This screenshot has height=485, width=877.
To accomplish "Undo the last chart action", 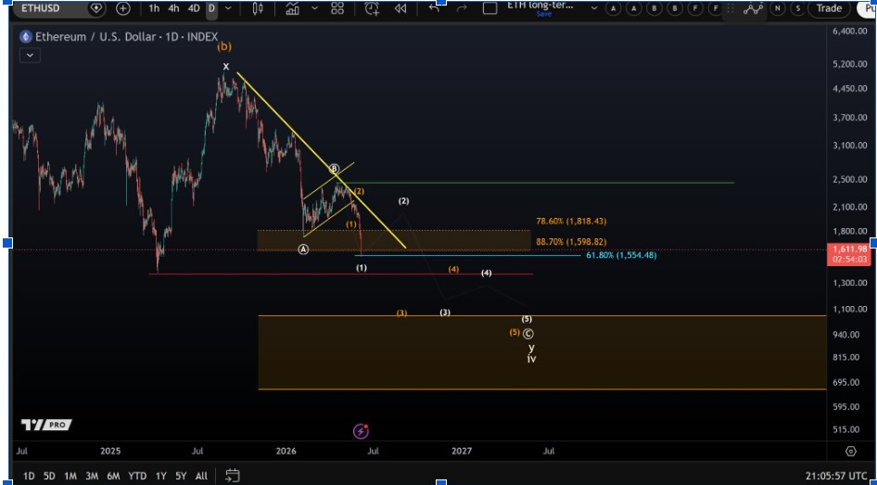I will click(435, 7).
